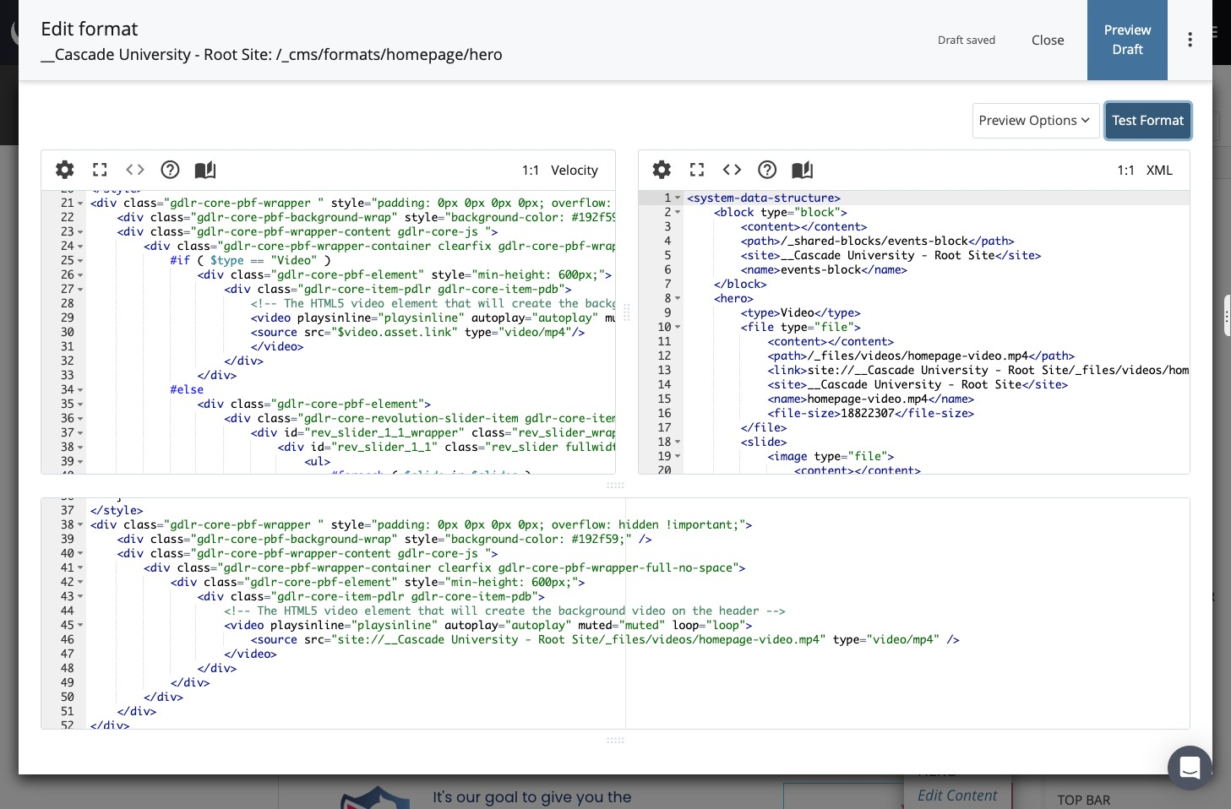Open help icon in XML editor
Image resolution: width=1231 pixels, height=809 pixels.
[767, 170]
